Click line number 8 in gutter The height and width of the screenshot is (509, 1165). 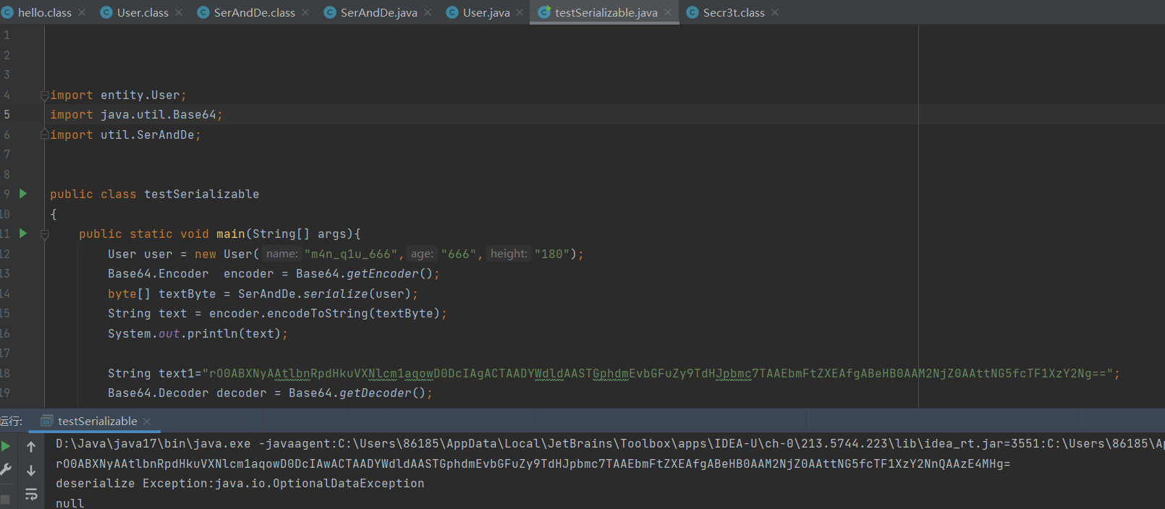point(7,174)
